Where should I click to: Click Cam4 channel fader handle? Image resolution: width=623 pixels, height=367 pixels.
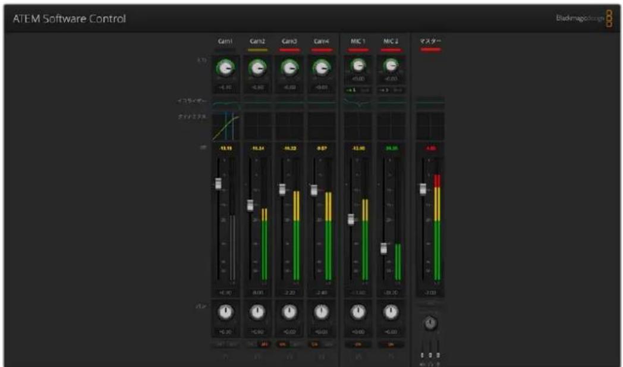314,190
